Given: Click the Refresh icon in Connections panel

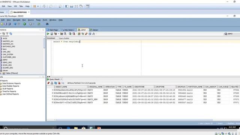Looking at the screenshot, I should 3,33.
